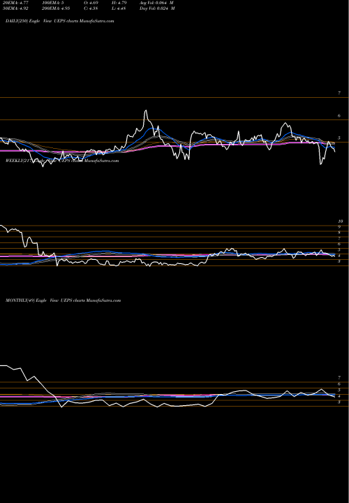Click price label 7 on the monthly chart
The image size is (349, 503).
[339, 378]
